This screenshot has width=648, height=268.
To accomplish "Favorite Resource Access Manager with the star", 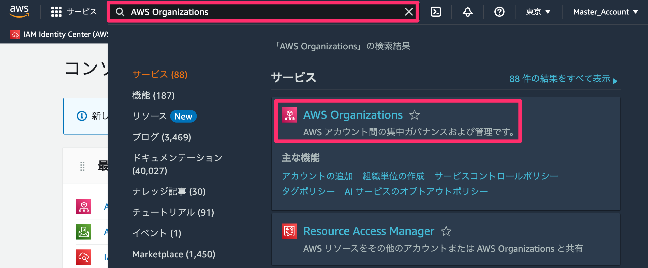I will point(446,231).
